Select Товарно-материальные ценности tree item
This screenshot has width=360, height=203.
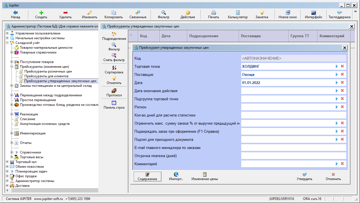point(46,48)
